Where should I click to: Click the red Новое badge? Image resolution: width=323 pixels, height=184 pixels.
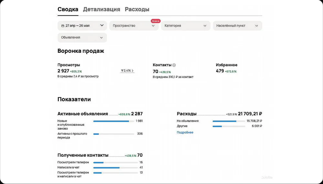(x=156, y=21)
